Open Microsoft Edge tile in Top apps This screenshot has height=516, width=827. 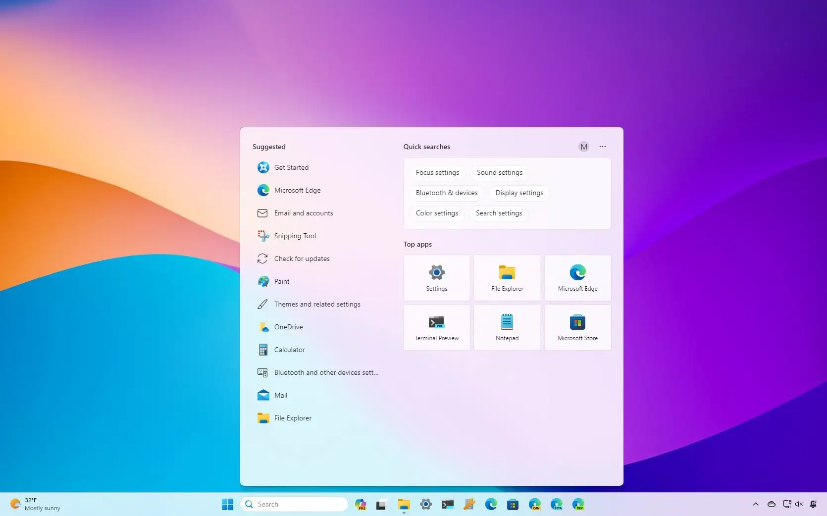(x=578, y=278)
